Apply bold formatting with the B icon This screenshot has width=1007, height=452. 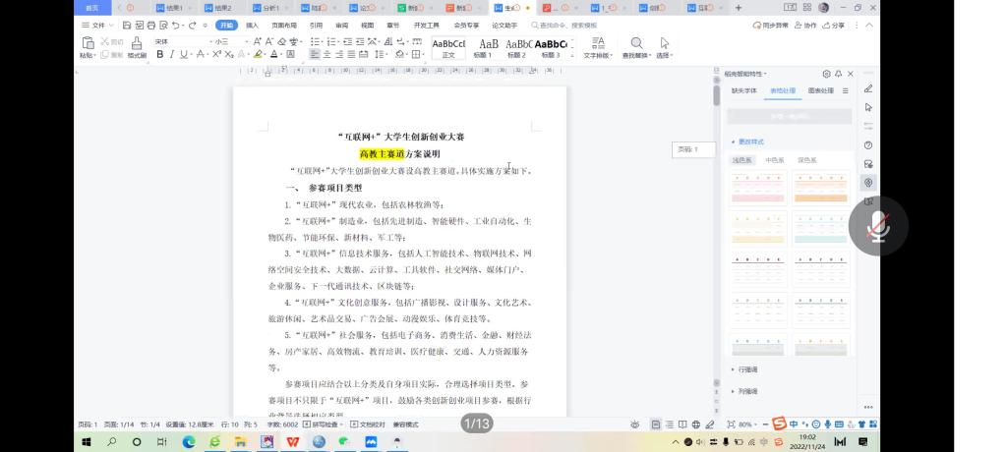click(x=158, y=55)
